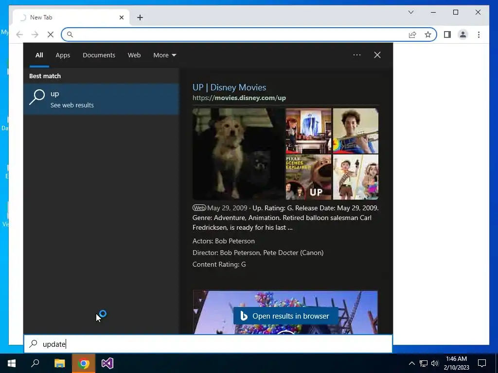The width and height of the screenshot is (498, 373).
Task: Click the taskbar clock showing 1:46 AM
Action: pyautogui.click(x=456, y=363)
